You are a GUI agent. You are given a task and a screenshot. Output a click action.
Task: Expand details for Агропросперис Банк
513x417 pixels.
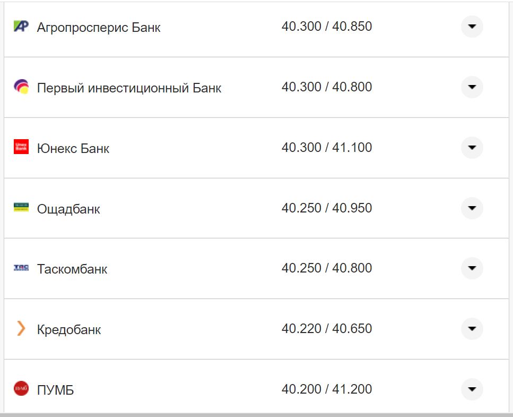click(471, 25)
